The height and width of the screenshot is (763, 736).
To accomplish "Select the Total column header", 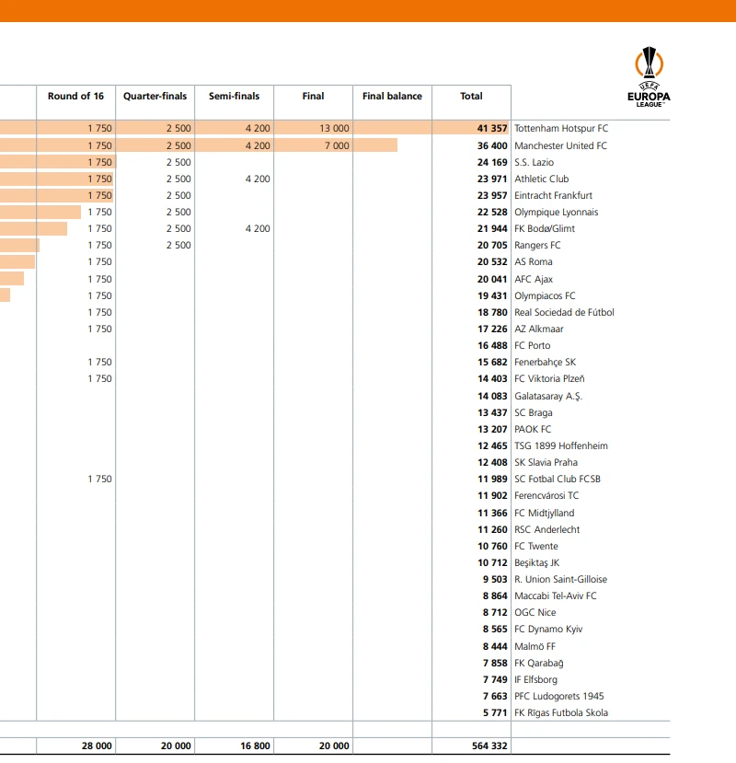I will [471, 97].
